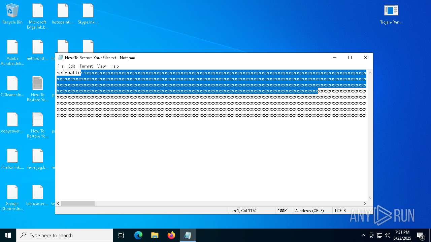431x242 pixels.
Task: Select the Trojan-Ran... desktop icon
Action: pyautogui.click(x=391, y=14)
